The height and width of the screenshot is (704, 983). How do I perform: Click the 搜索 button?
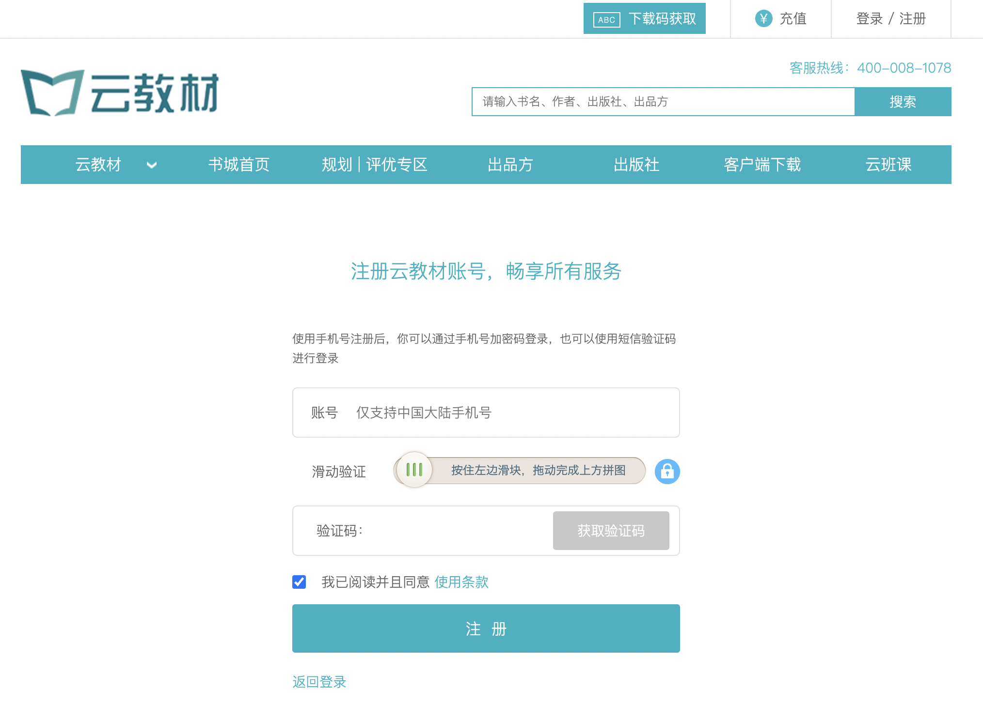coord(903,102)
